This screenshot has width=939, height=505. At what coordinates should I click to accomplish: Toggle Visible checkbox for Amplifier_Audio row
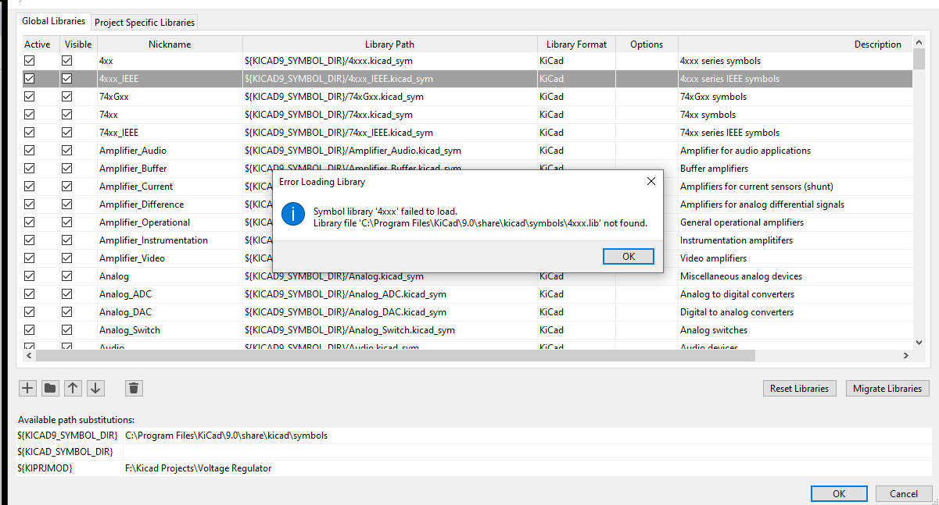point(67,151)
